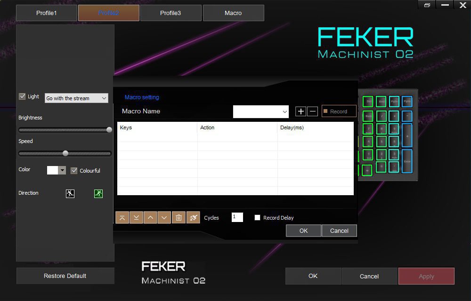Select the left lighting direction icon

coord(70,193)
